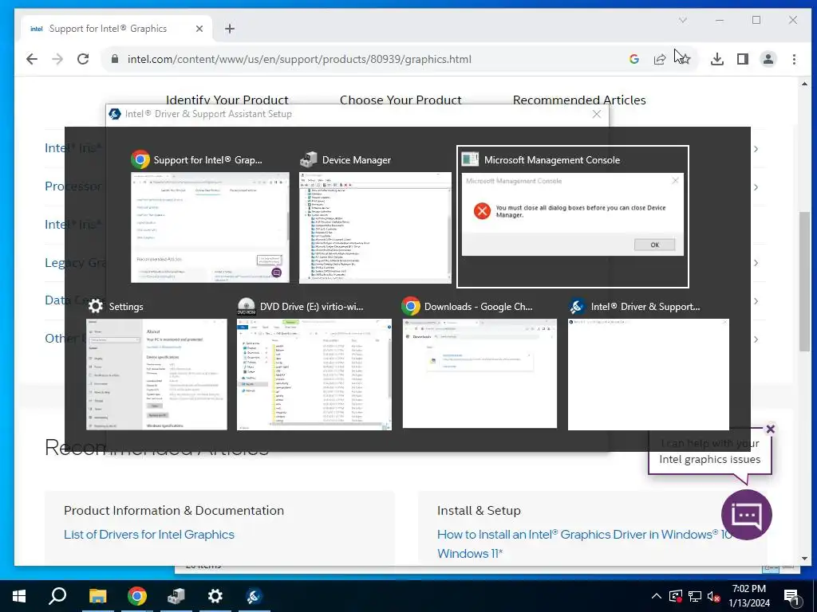This screenshot has width=817, height=612.
Task: Switch to the Downloads - Google Chrome thumbnail
Action: click(x=480, y=373)
